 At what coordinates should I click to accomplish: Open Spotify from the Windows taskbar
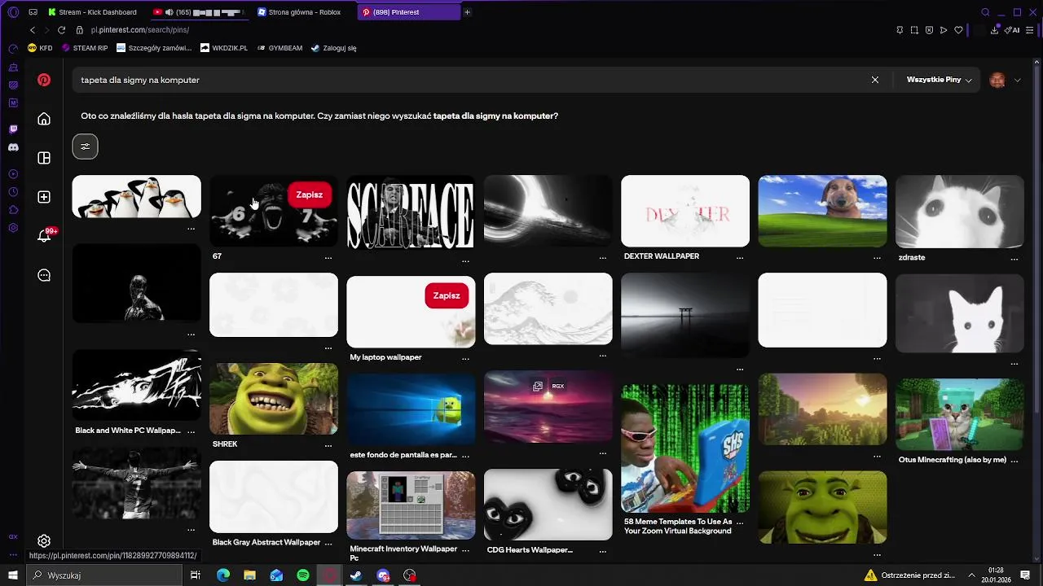(x=303, y=575)
